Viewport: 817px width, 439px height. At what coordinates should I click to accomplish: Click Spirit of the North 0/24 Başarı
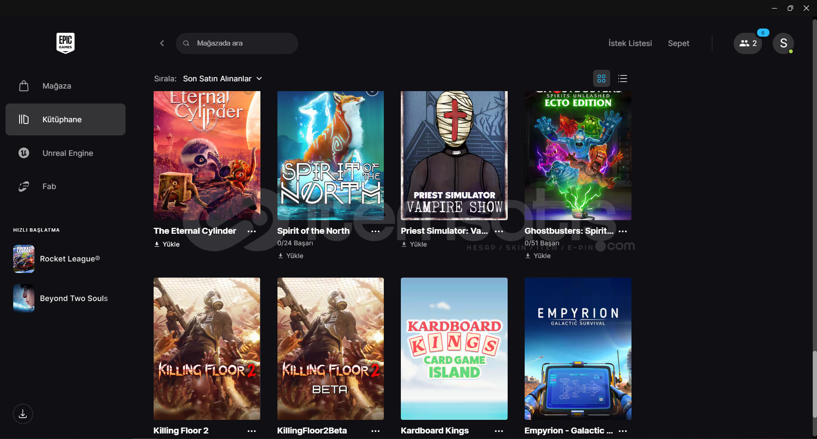pos(295,243)
